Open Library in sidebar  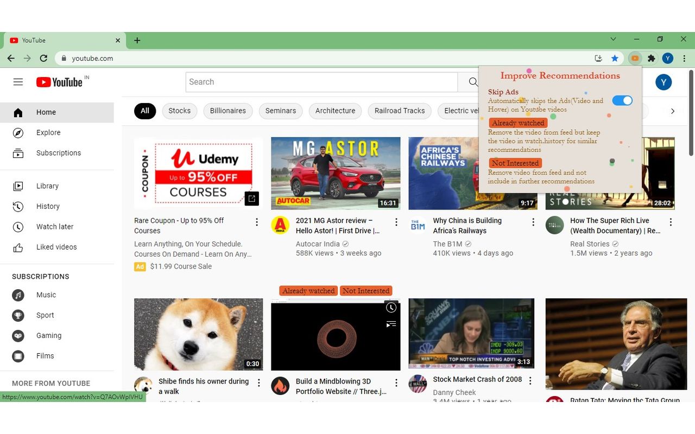[x=57, y=186]
